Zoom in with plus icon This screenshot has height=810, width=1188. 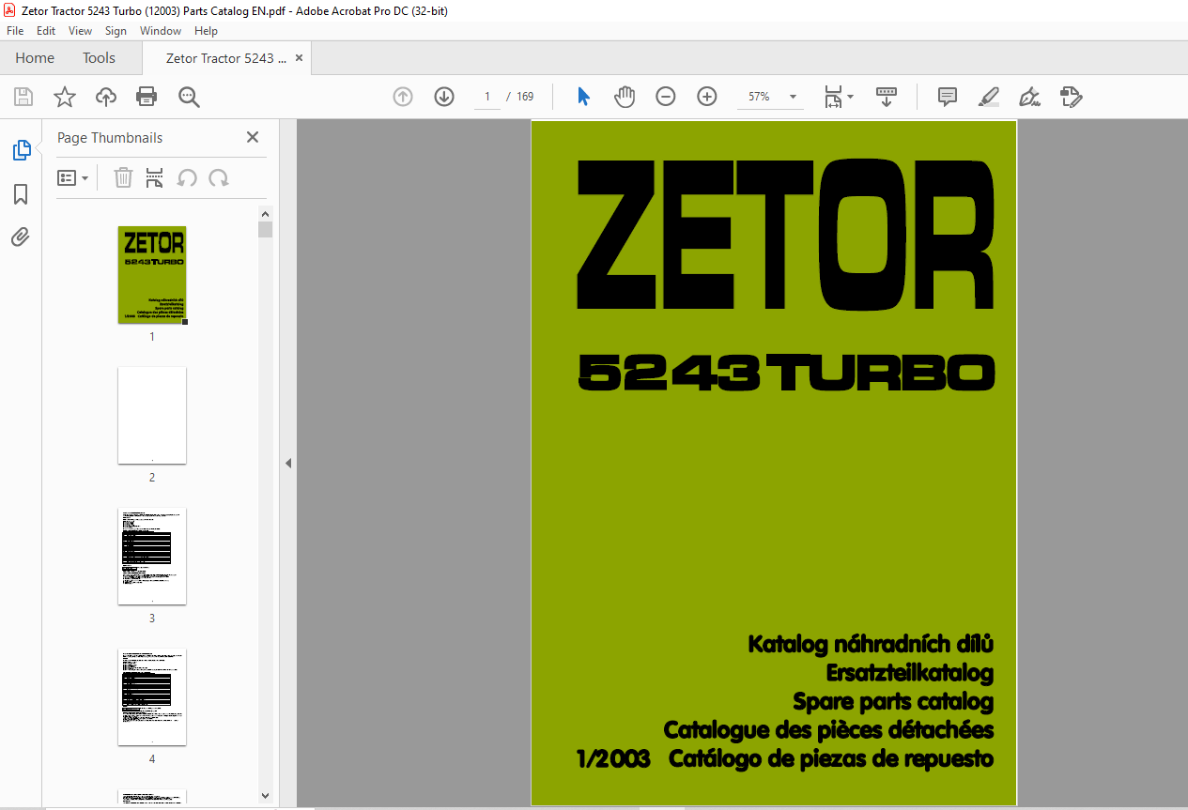click(x=707, y=97)
